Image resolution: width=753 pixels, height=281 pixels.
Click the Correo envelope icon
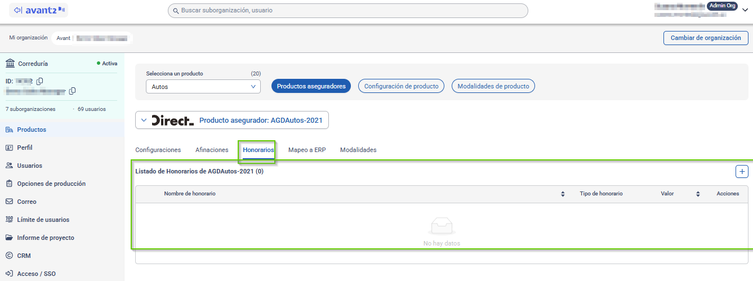[9, 202]
